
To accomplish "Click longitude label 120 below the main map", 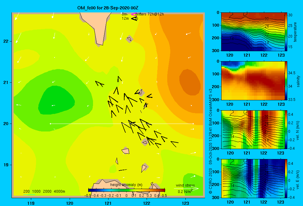I will (70, 203).
